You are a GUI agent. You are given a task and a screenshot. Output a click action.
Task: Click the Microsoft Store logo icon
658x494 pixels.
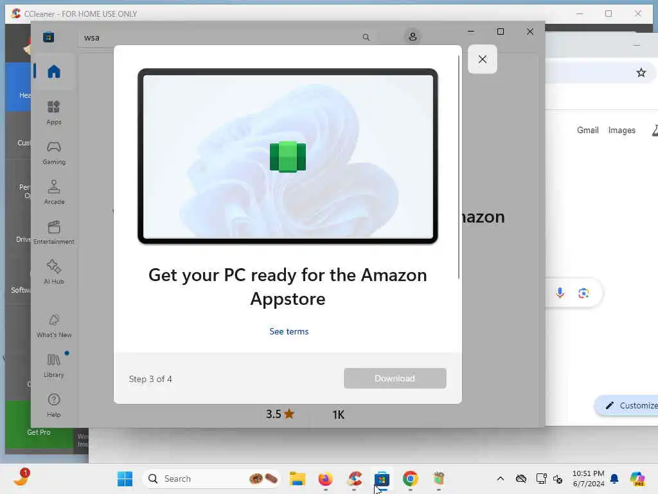(x=49, y=37)
